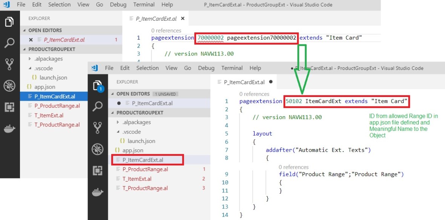Open app.json in front window explorer
Viewport: 445px width, 220px height.
pyautogui.click(x=133, y=150)
